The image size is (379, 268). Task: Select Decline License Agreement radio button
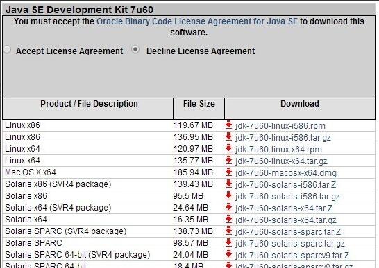click(x=135, y=50)
